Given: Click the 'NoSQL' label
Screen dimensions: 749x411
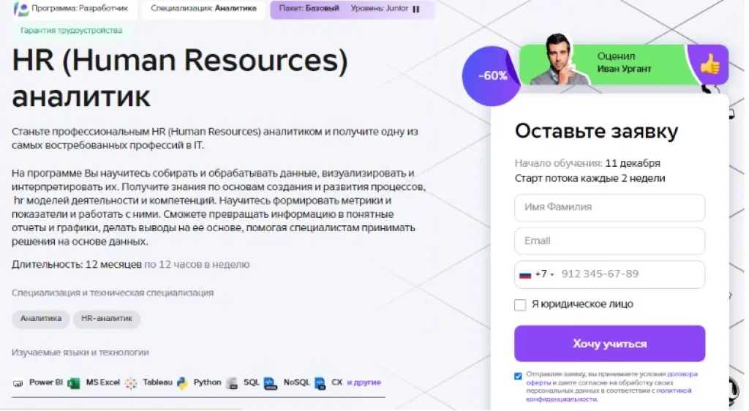Looking at the screenshot, I should point(297,382).
